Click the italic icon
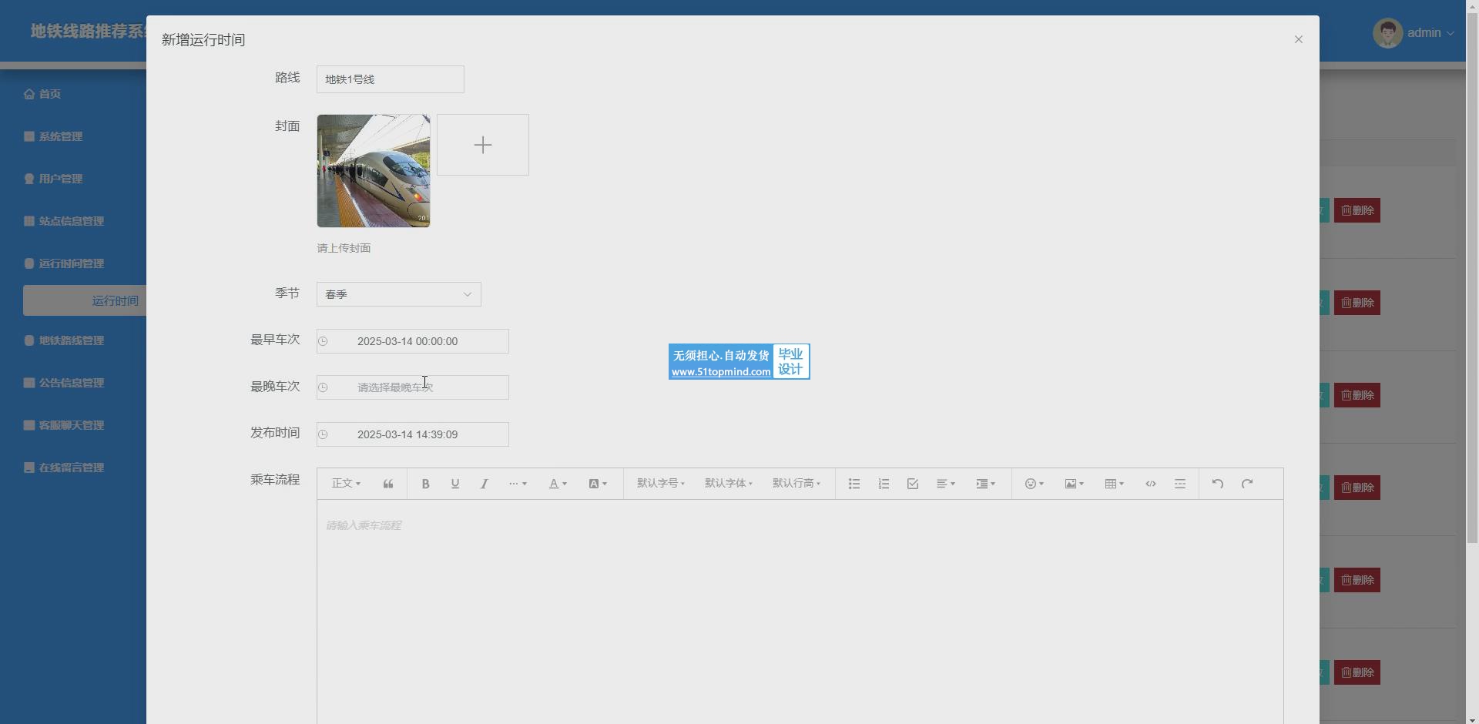Screen dimensions: 1479x724 tap(485, 484)
